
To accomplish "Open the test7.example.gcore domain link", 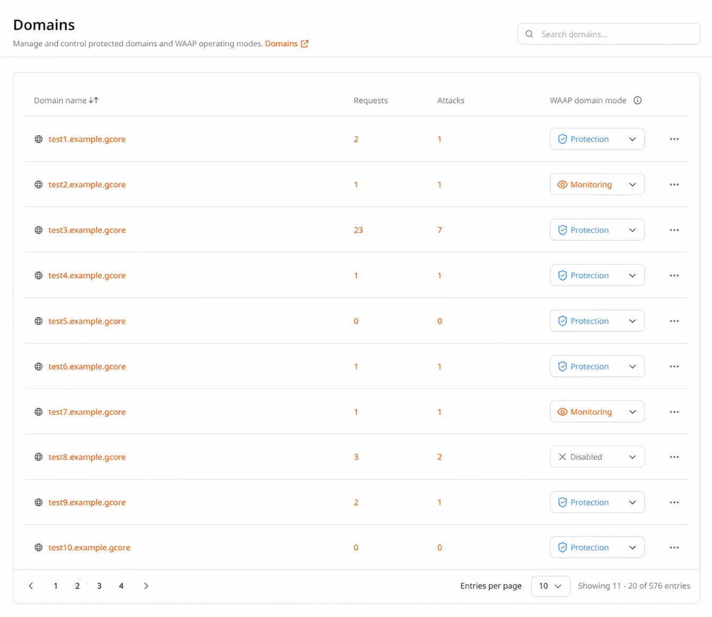I will coord(87,412).
